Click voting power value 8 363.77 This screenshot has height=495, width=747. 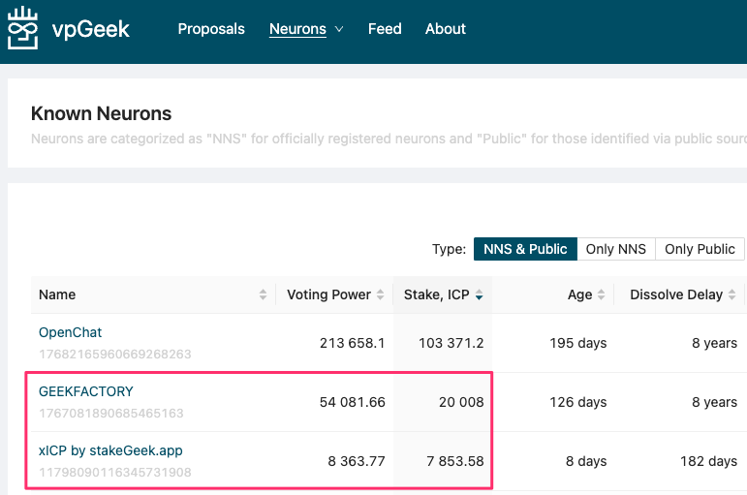pyautogui.click(x=357, y=461)
